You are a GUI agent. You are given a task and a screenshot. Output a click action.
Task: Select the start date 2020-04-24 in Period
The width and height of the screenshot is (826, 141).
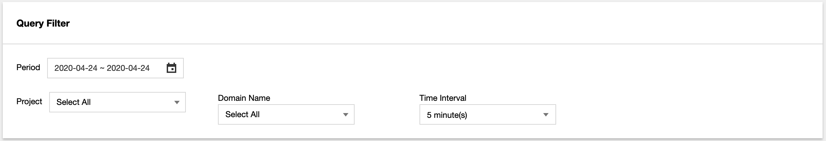pyautogui.click(x=76, y=68)
